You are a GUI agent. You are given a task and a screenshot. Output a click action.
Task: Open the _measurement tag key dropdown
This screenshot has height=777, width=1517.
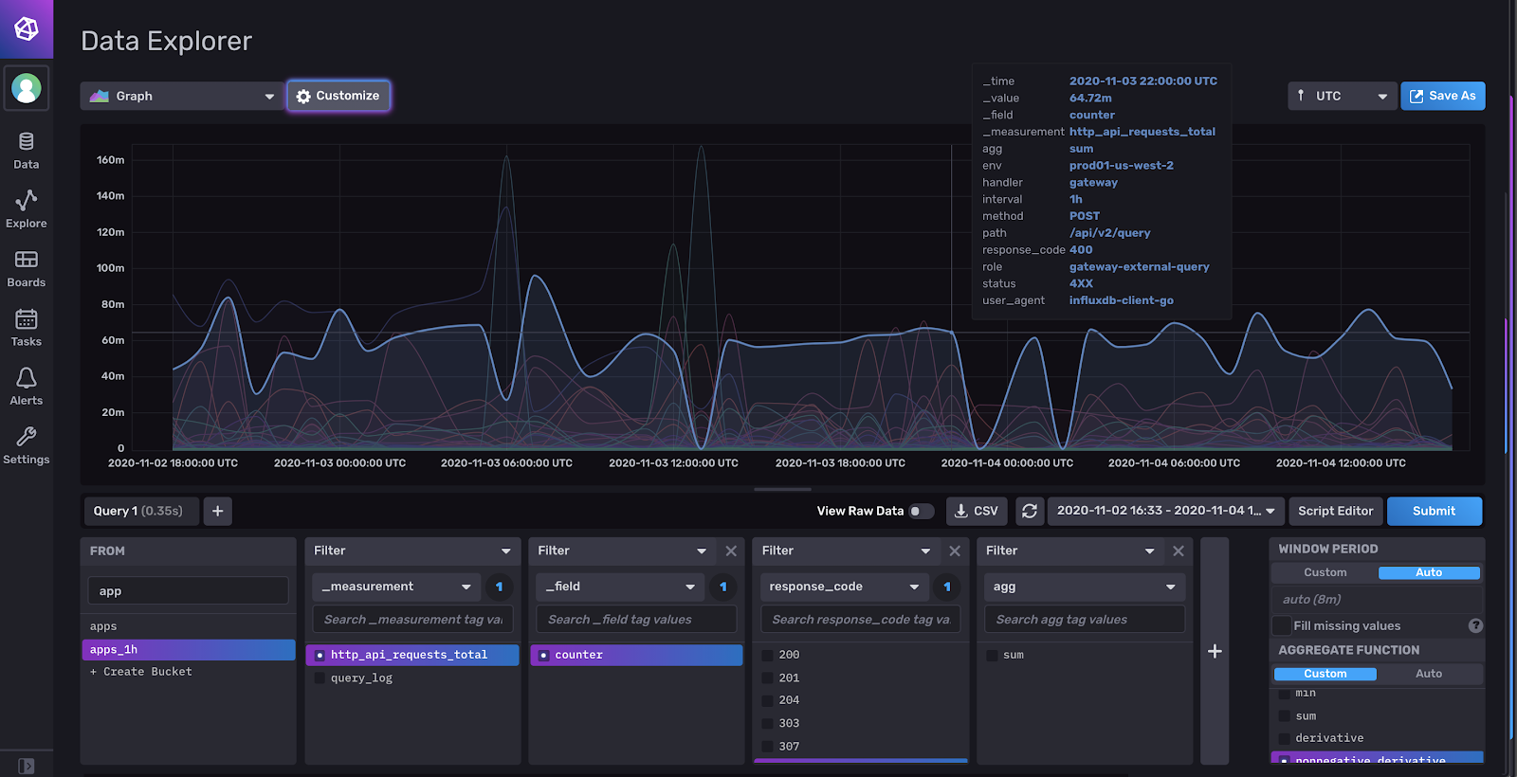coord(397,587)
